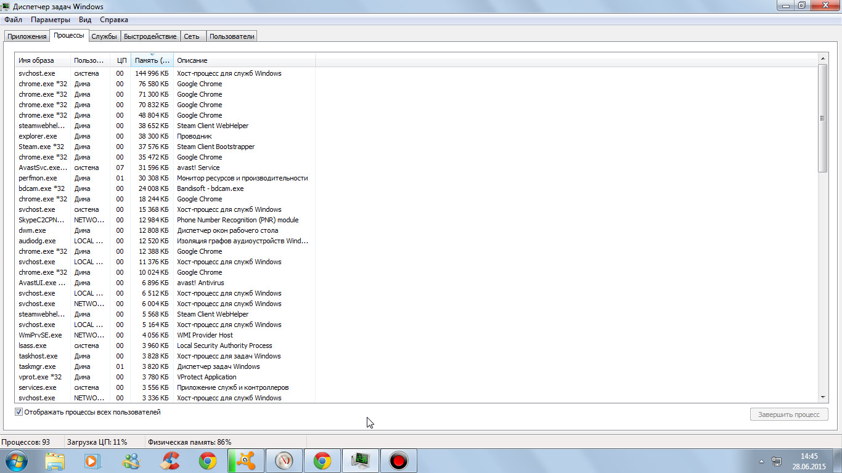
Task: Select the lsass.exe process row
Action: pos(165,346)
